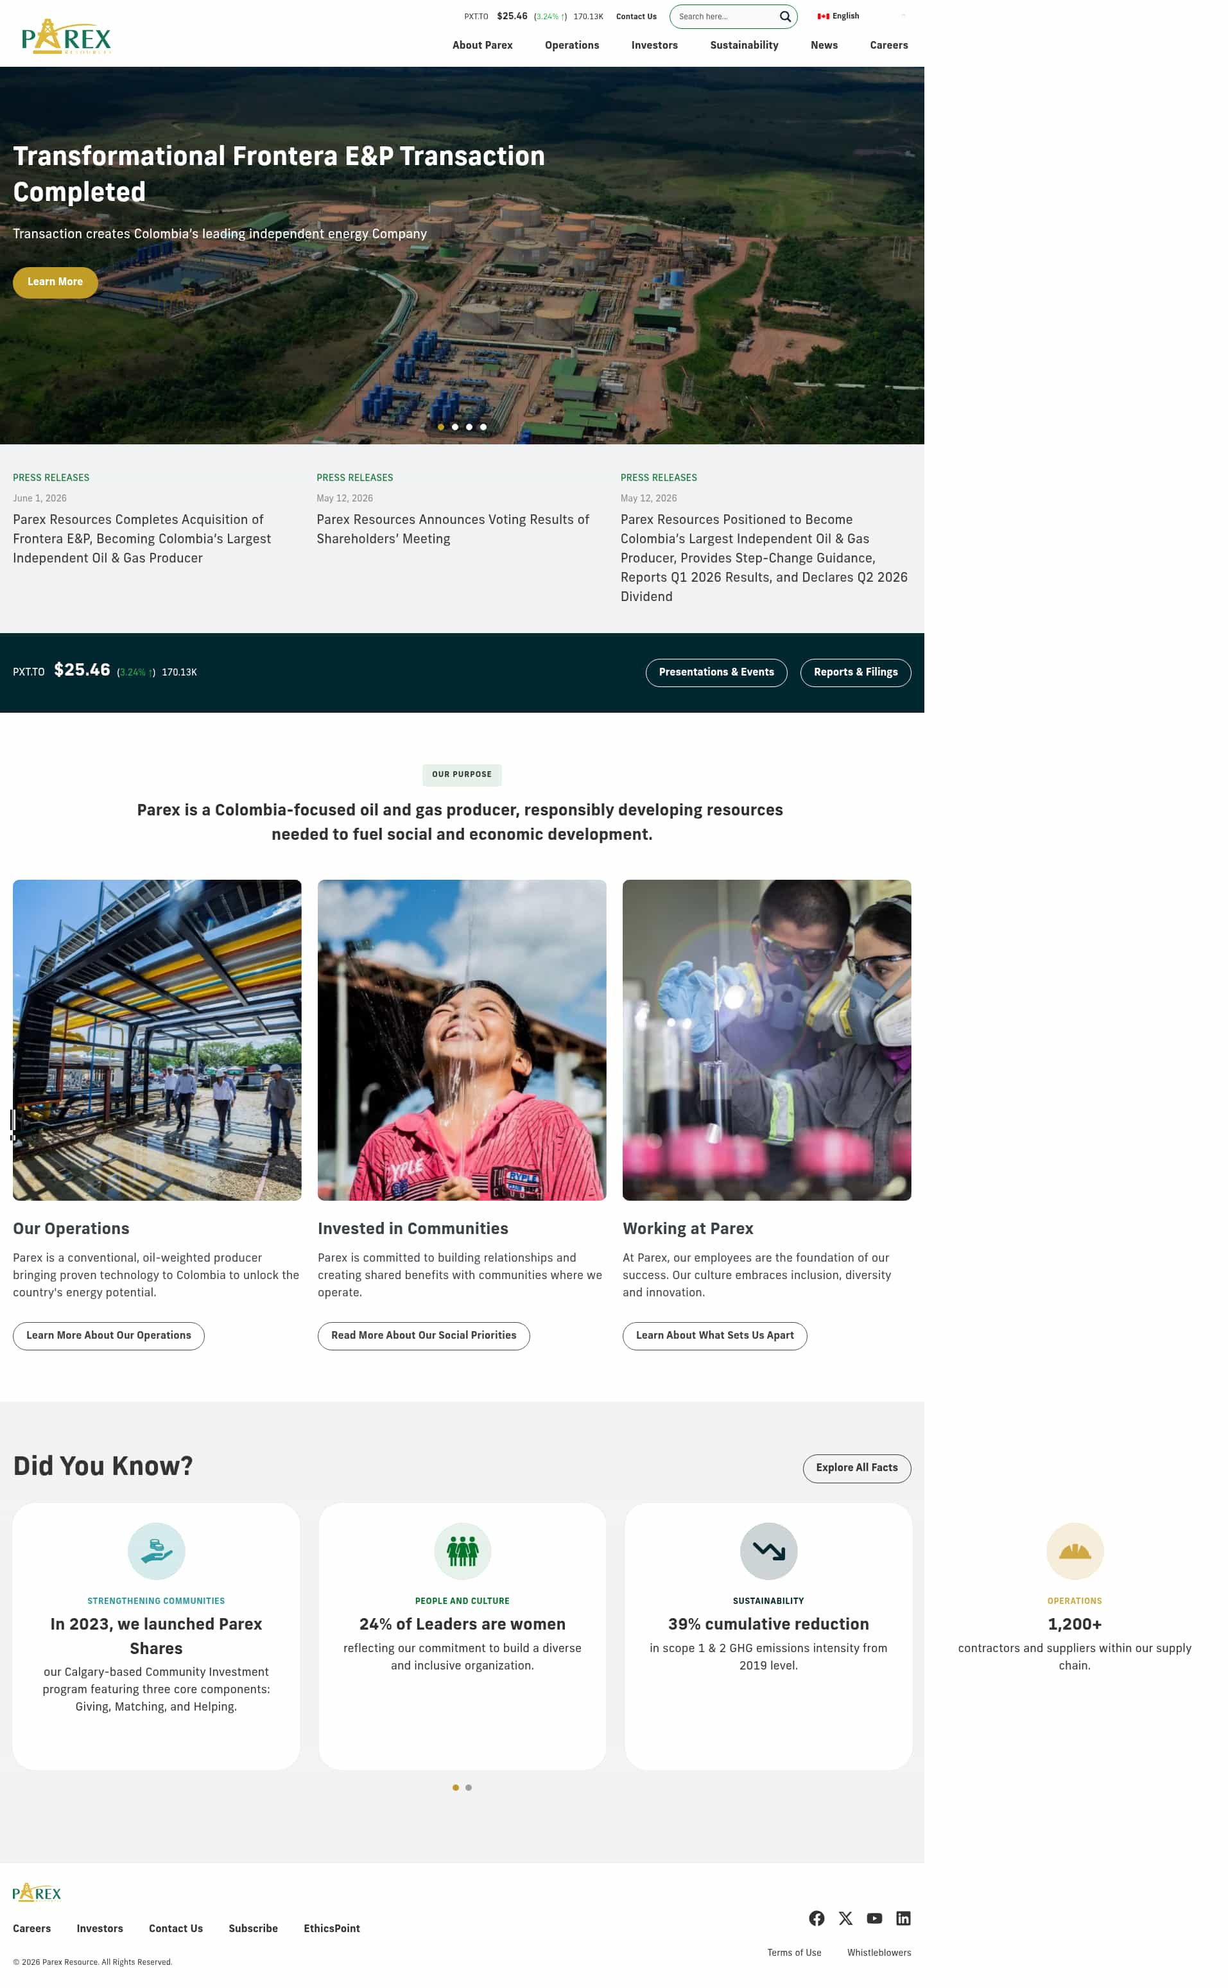Open the footer Contact Us link
1228x1988 pixels.
pyautogui.click(x=177, y=1928)
